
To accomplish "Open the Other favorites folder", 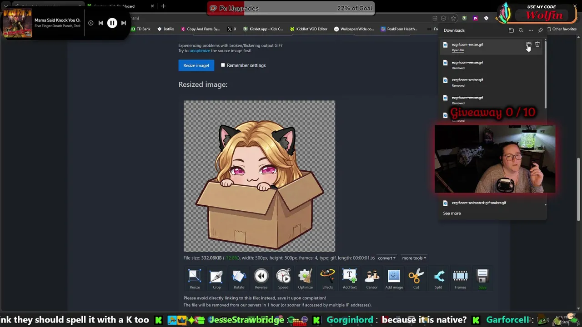I will (562, 29).
